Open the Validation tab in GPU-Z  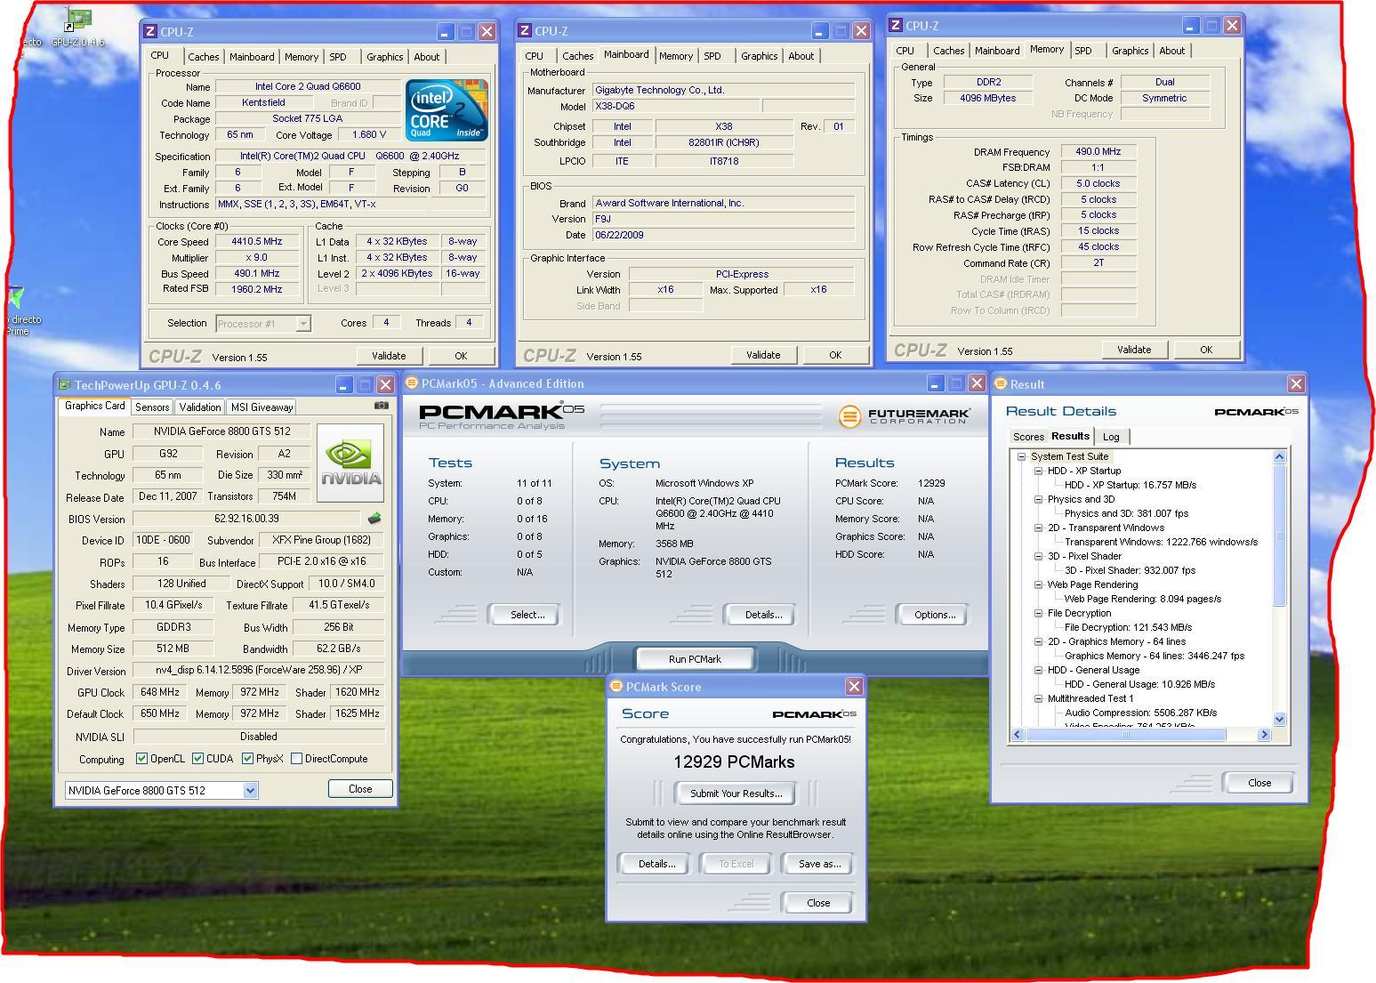[200, 407]
